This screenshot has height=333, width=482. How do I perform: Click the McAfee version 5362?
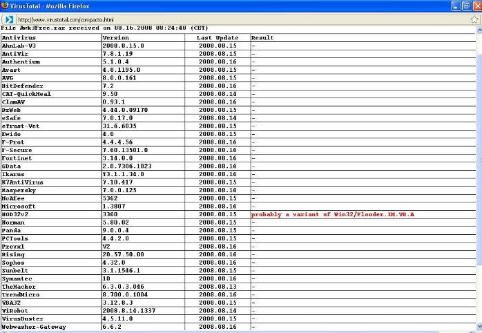point(110,198)
